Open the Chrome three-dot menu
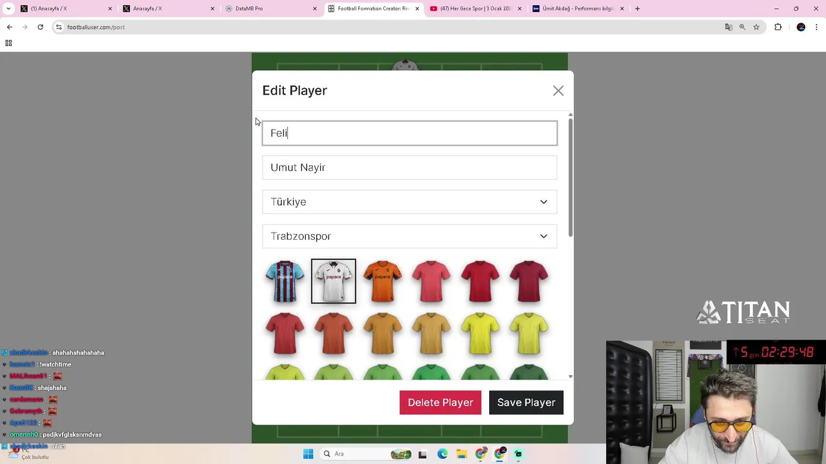This screenshot has height=464, width=826. [x=817, y=27]
